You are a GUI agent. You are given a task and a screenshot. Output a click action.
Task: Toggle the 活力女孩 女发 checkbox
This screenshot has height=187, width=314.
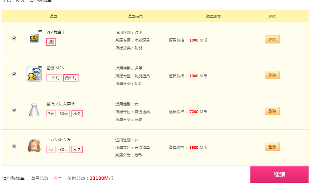click(x=14, y=146)
